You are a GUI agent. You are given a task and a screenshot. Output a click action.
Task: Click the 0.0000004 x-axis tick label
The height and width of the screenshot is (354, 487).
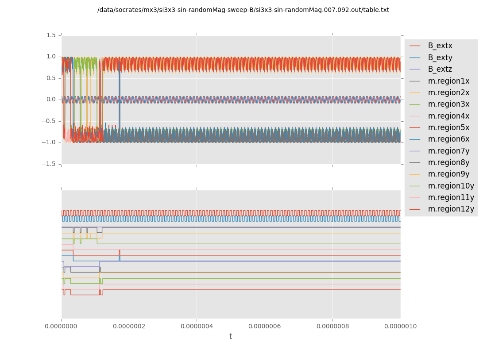197,327
